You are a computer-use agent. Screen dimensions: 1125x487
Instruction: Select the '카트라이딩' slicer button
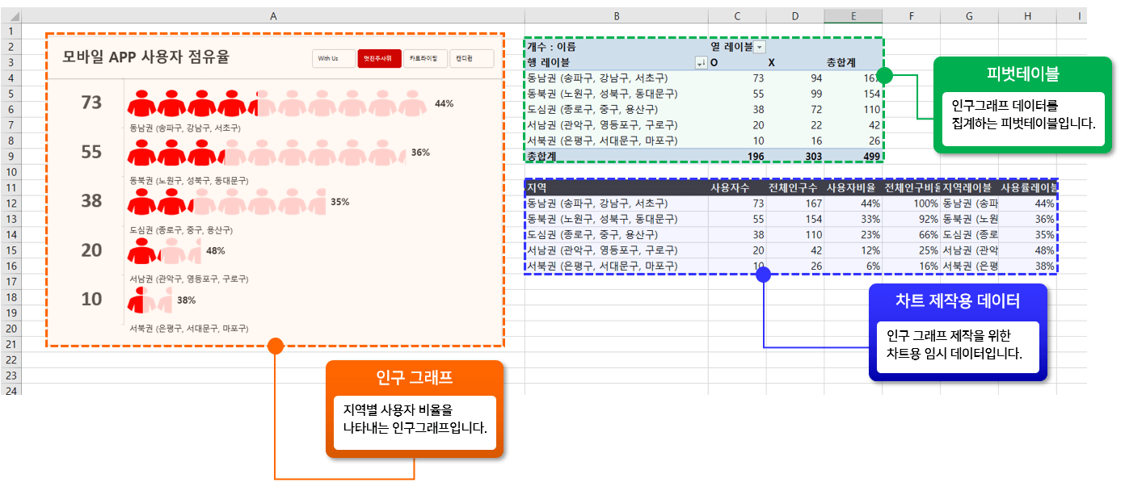click(x=424, y=59)
